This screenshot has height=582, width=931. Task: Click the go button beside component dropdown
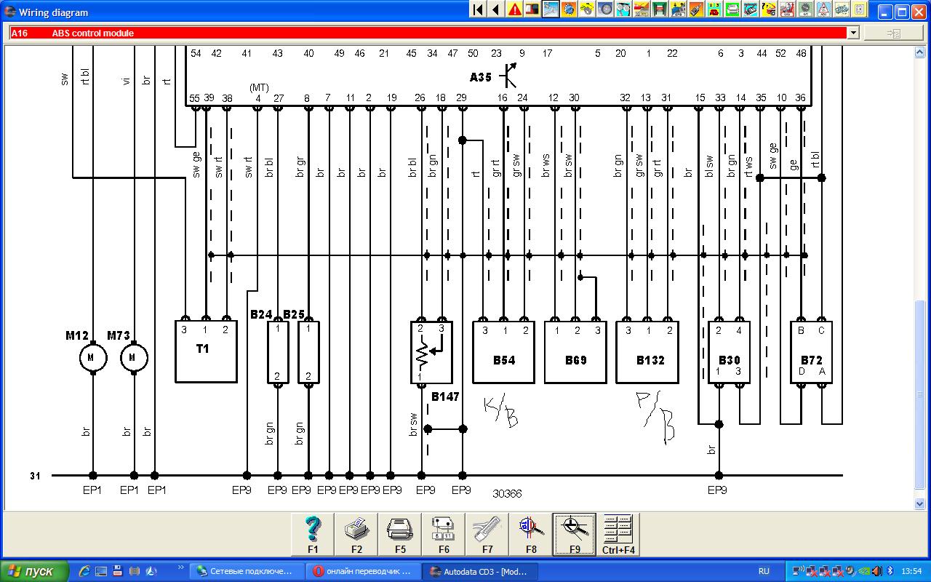(x=894, y=33)
